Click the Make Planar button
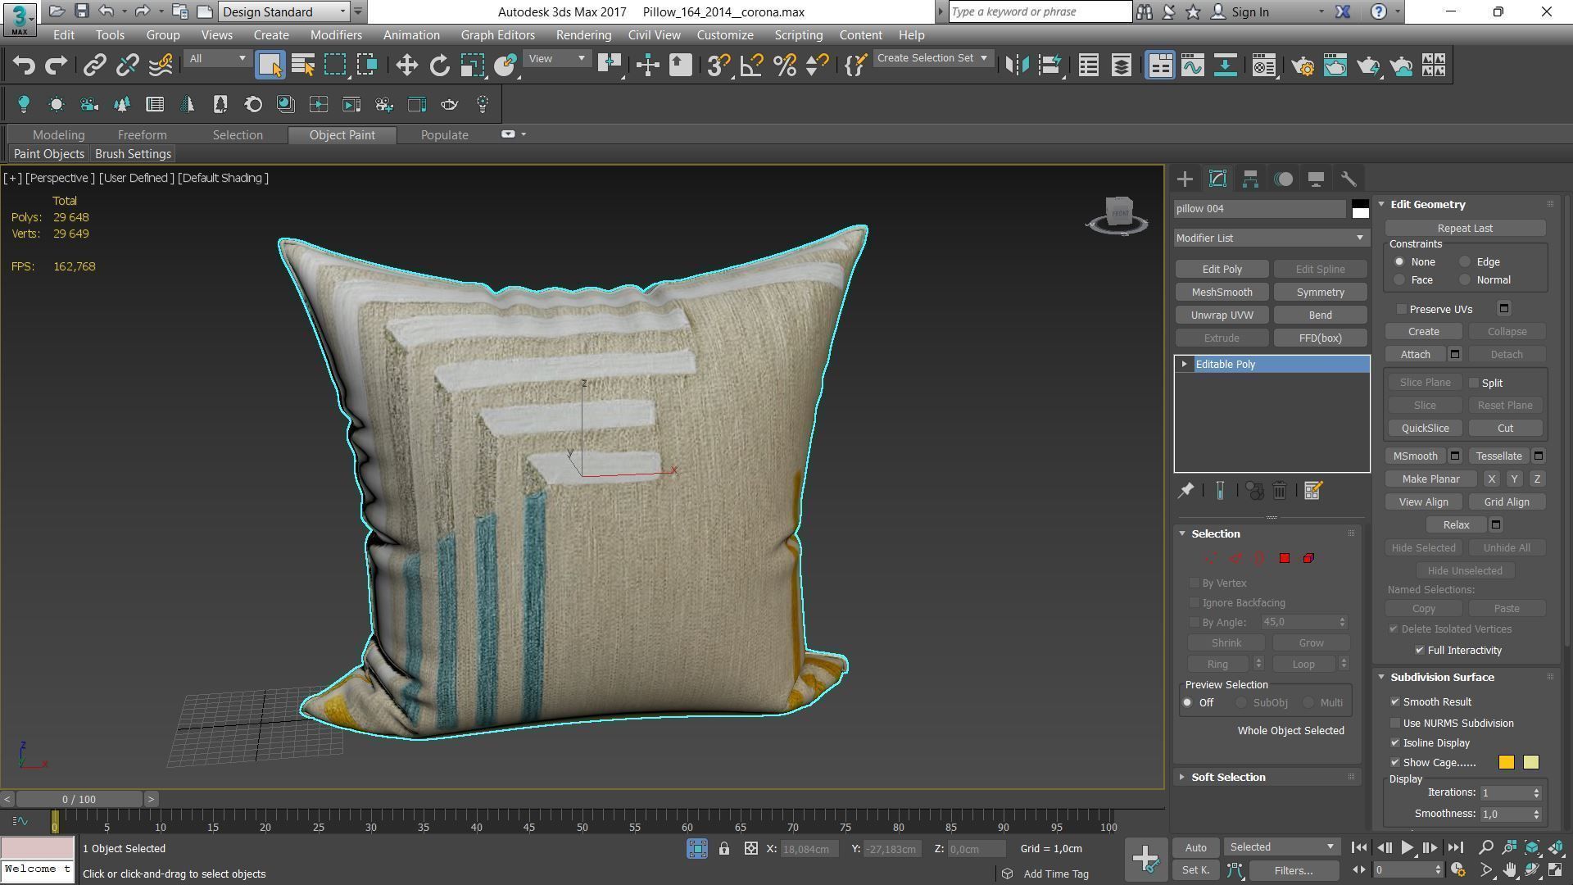 pos(1430,479)
